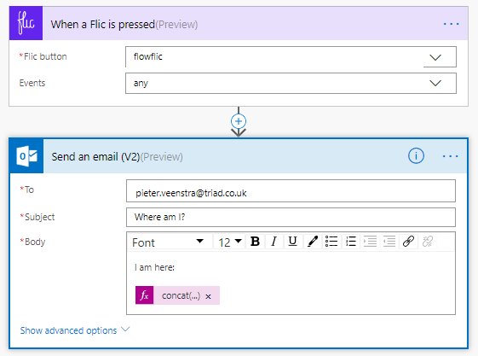The width and height of the screenshot is (478, 356).
Task: Open the Flic trigger ellipsis menu
Action: (452, 24)
